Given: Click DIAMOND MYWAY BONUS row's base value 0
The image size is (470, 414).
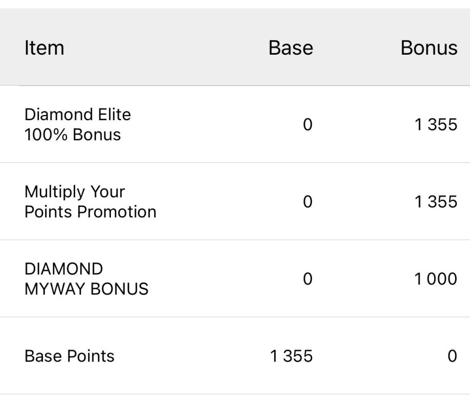Looking at the screenshot, I should [307, 279].
